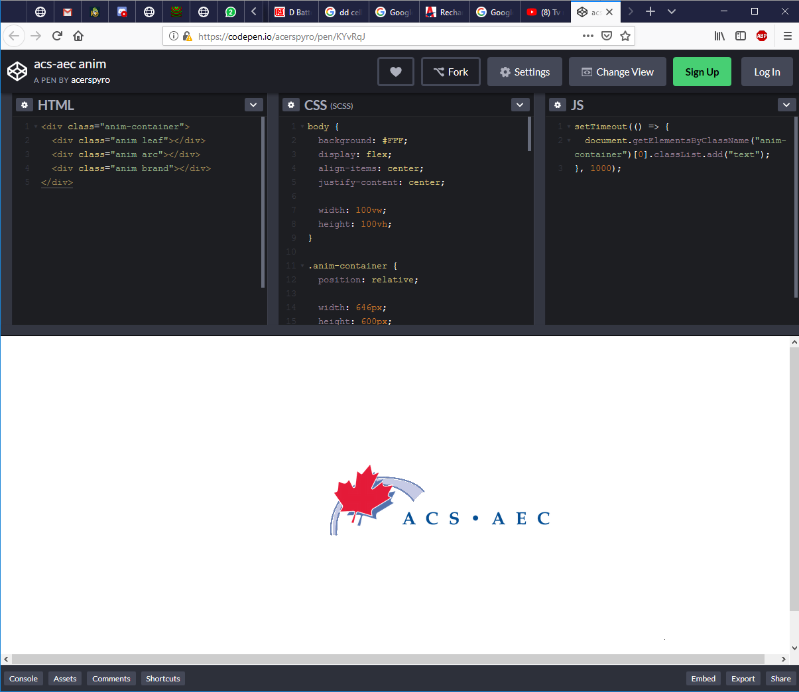Open the Comments panel
Viewport: 799px width, 692px height.
point(111,679)
